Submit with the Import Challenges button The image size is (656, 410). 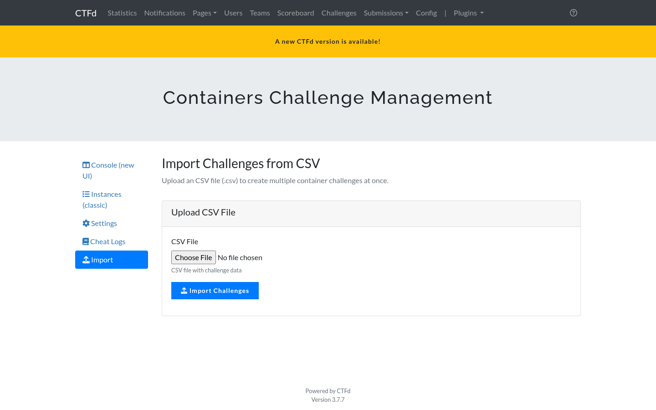(215, 291)
